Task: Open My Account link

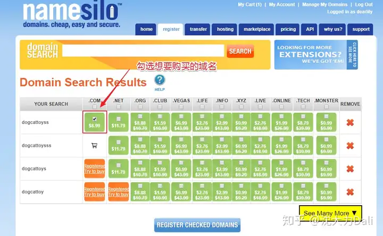Action: [x=282, y=4]
